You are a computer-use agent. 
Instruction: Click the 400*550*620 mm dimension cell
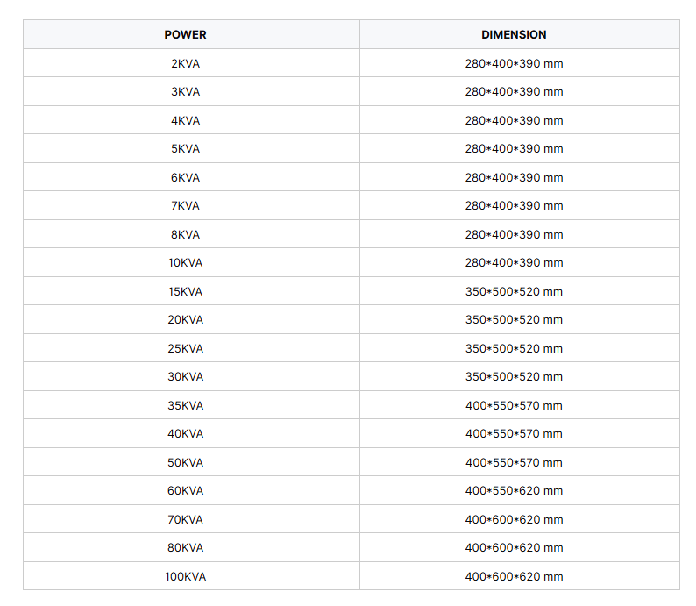click(x=514, y=491)
